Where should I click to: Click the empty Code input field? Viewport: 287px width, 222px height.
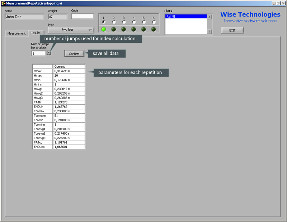click(83, 16)
